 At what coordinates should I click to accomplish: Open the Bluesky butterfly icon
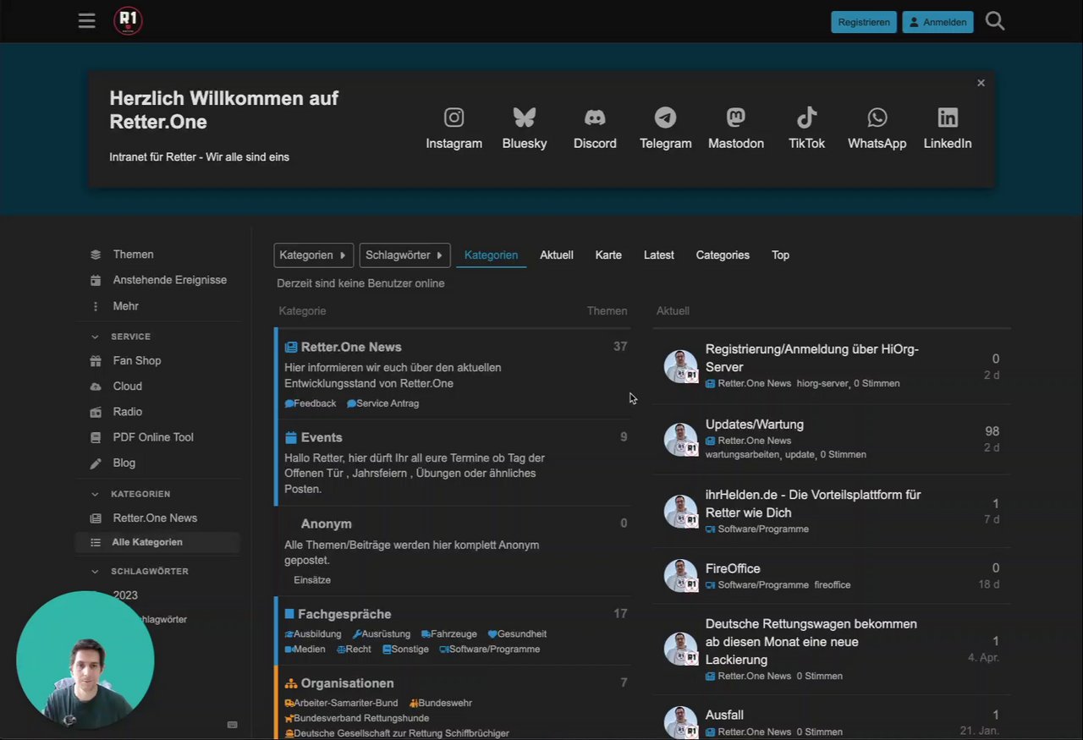(x=525, y=118)
